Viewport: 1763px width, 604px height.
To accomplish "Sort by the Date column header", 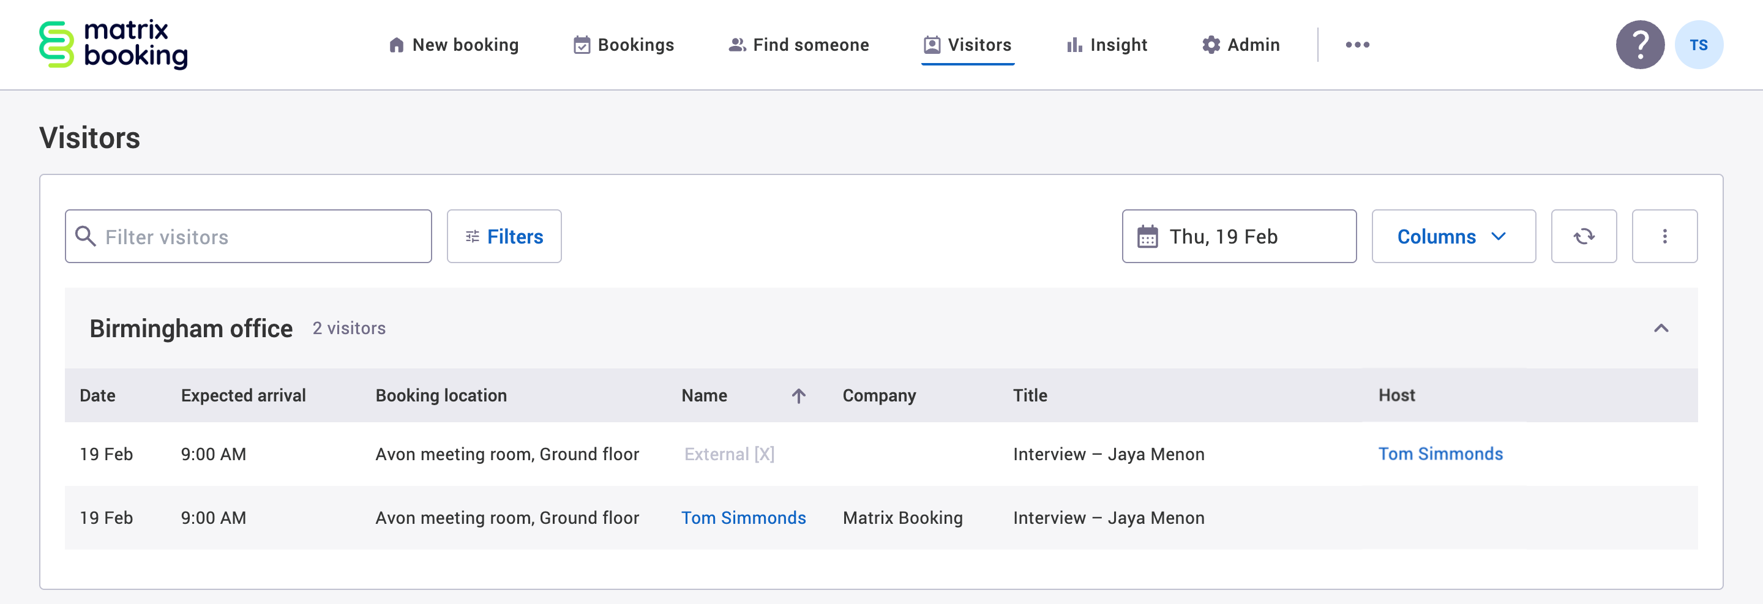I will [x=97, y=395].
